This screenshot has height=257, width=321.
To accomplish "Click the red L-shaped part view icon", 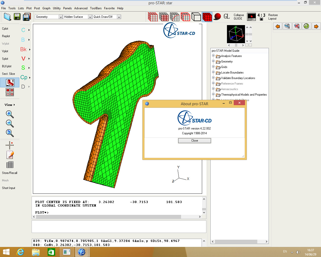I will coord(10,82).
